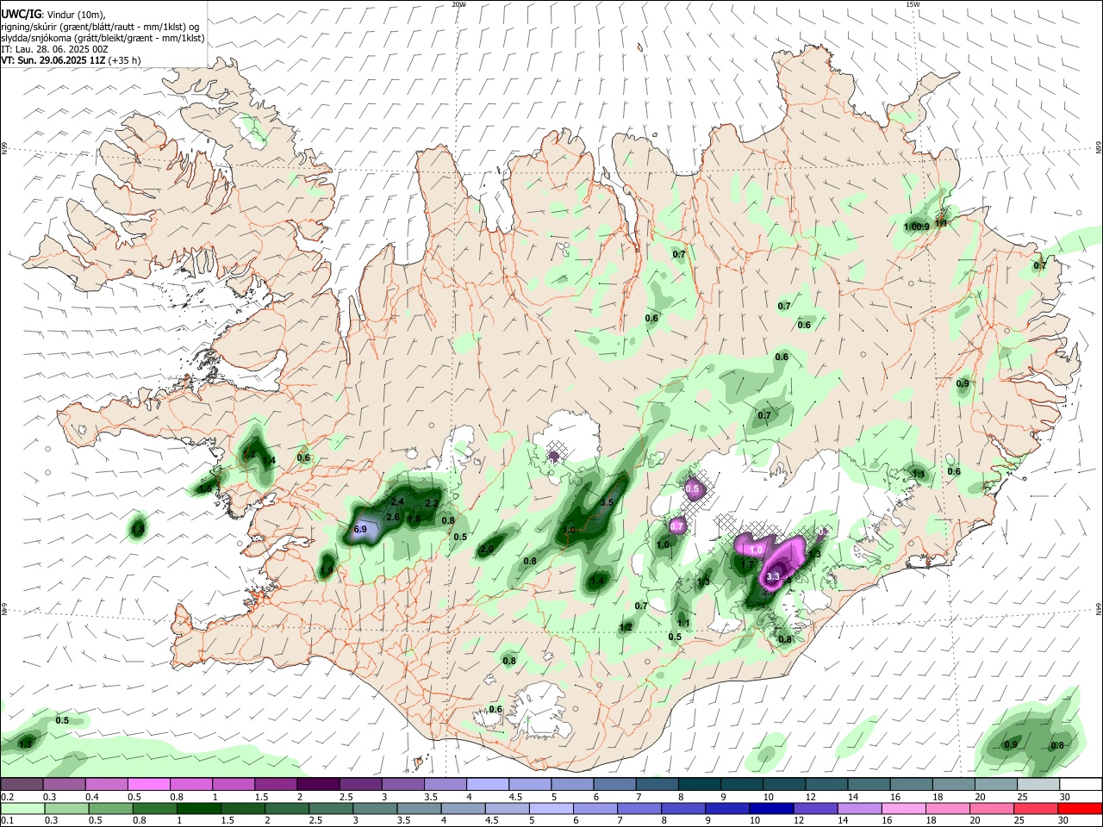Click the '18' label in the snow legend row
This screenshot has height=827, width=1103.
coord(938,797)
